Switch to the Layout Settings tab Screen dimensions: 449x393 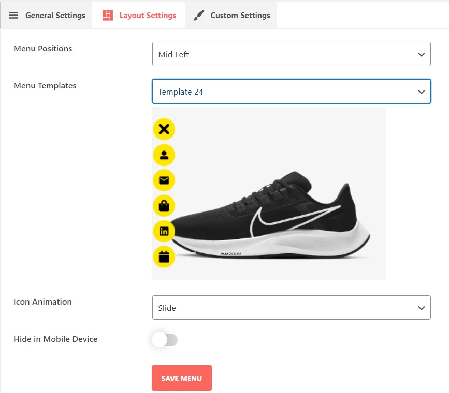click(x=139, y=15)
